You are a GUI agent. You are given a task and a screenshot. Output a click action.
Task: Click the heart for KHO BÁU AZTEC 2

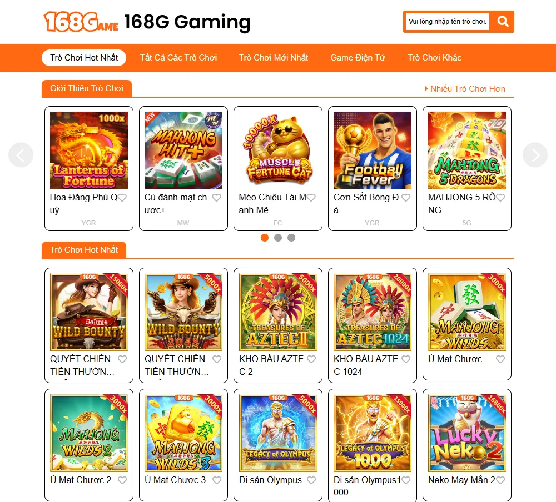click(x=311, y=359)
